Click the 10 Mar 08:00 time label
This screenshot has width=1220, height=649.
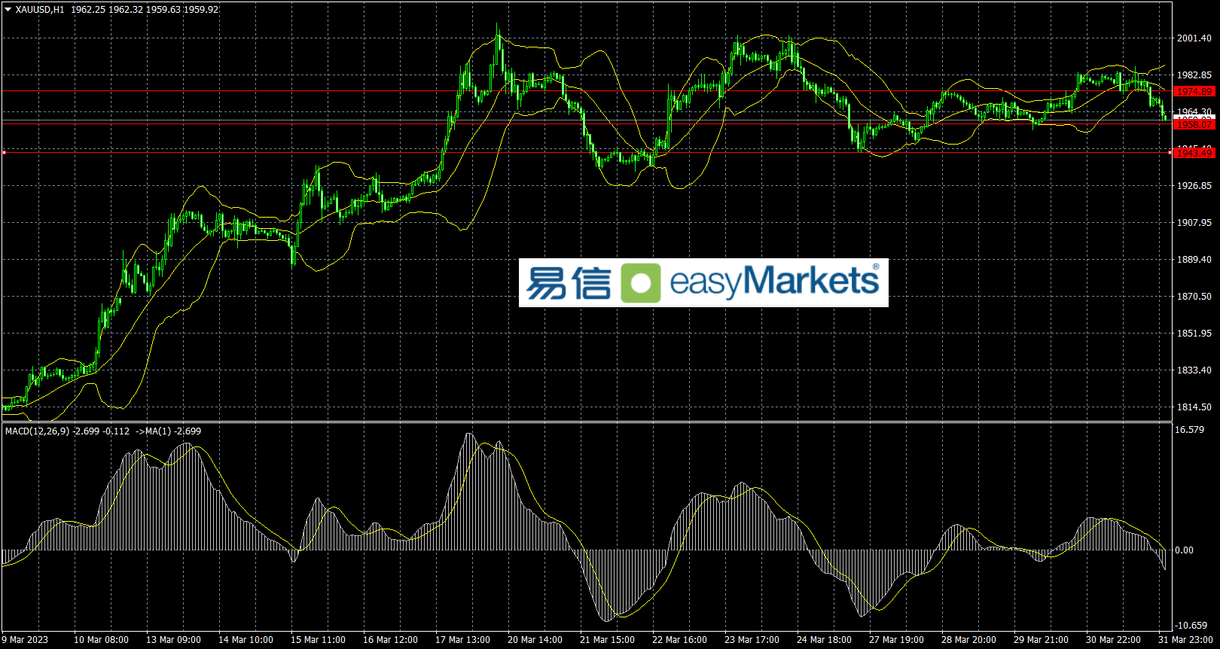(101, 640)
